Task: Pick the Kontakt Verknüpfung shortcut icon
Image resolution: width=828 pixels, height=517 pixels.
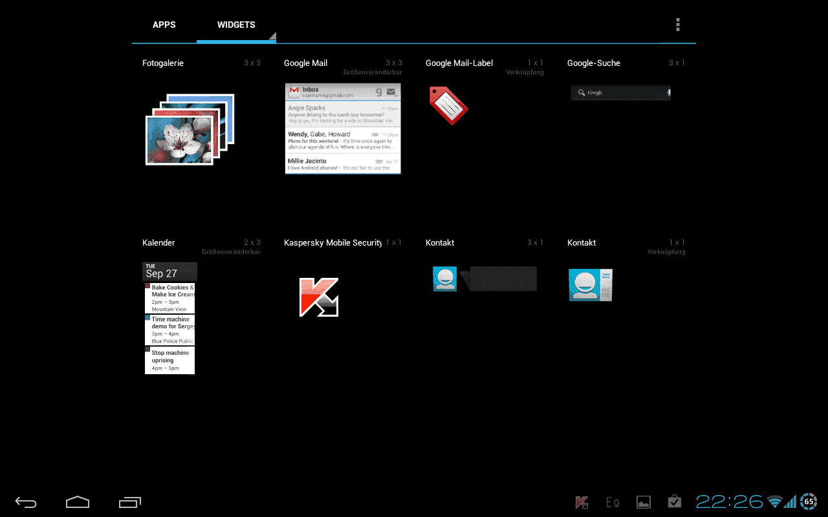Action: coord(590,285)
